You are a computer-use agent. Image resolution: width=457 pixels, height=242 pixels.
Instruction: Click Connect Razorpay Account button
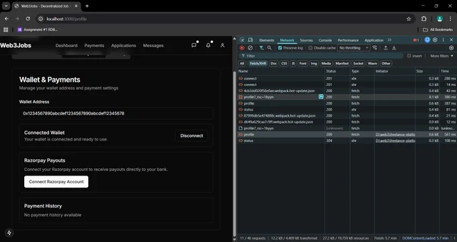coord(56,182)
